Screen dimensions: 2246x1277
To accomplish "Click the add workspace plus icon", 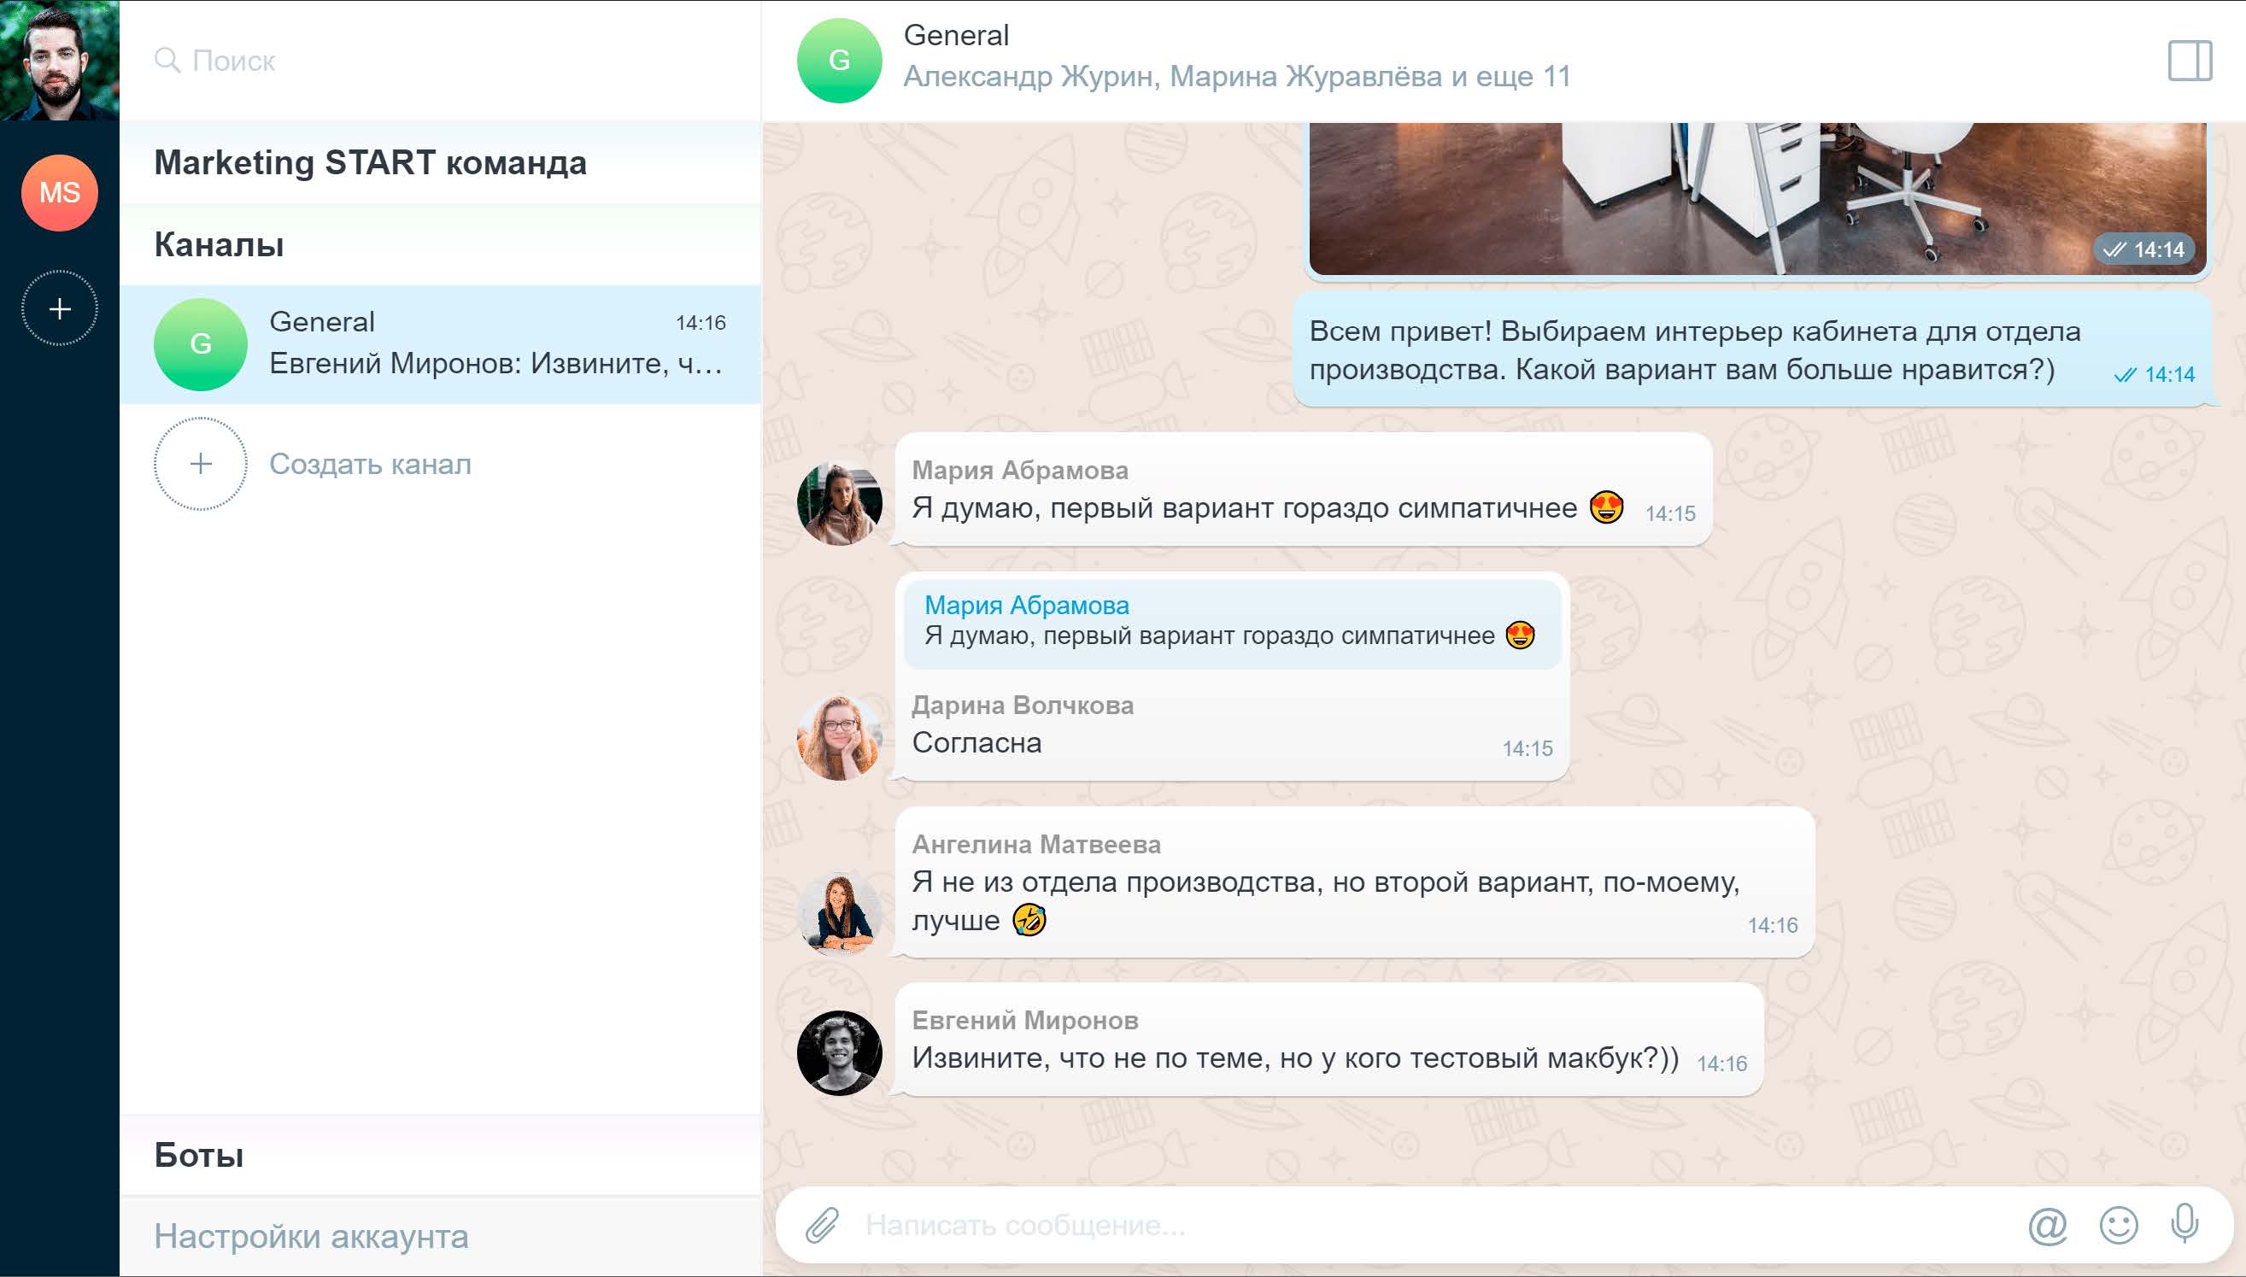I will 60,308.
